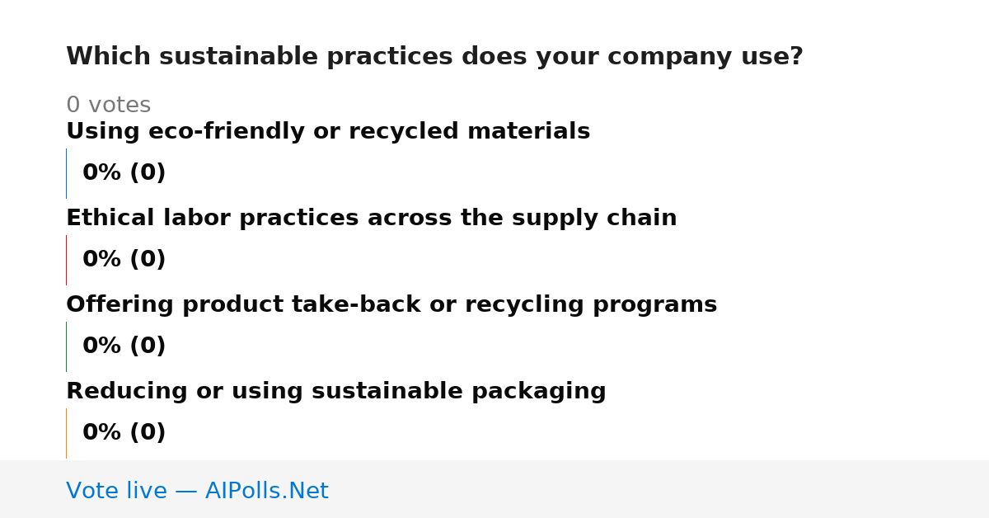
Task: Choose Reducing or using sustainable packaging option
Action: pyautogui.click(x=335, y=391)
